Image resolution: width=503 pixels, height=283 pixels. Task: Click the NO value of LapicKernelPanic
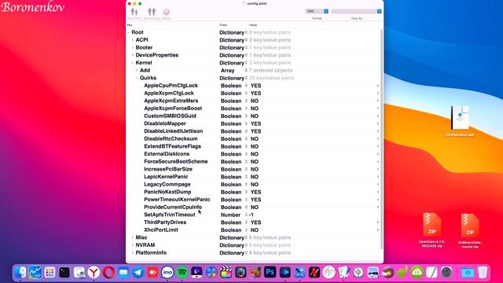(x=255, y=177)
